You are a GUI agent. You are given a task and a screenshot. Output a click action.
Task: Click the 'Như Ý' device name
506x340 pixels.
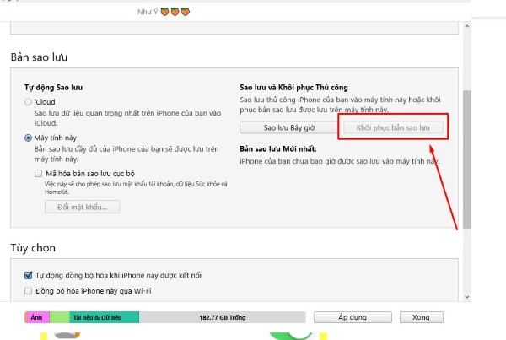point(148,12)
